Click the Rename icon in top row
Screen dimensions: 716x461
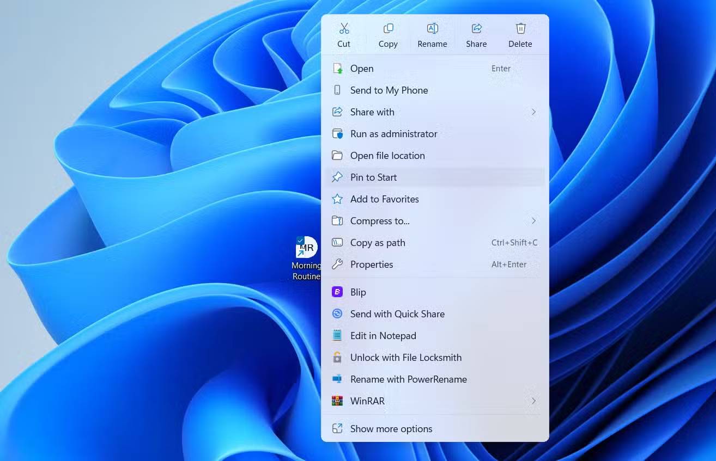click(x=432, y=29)
